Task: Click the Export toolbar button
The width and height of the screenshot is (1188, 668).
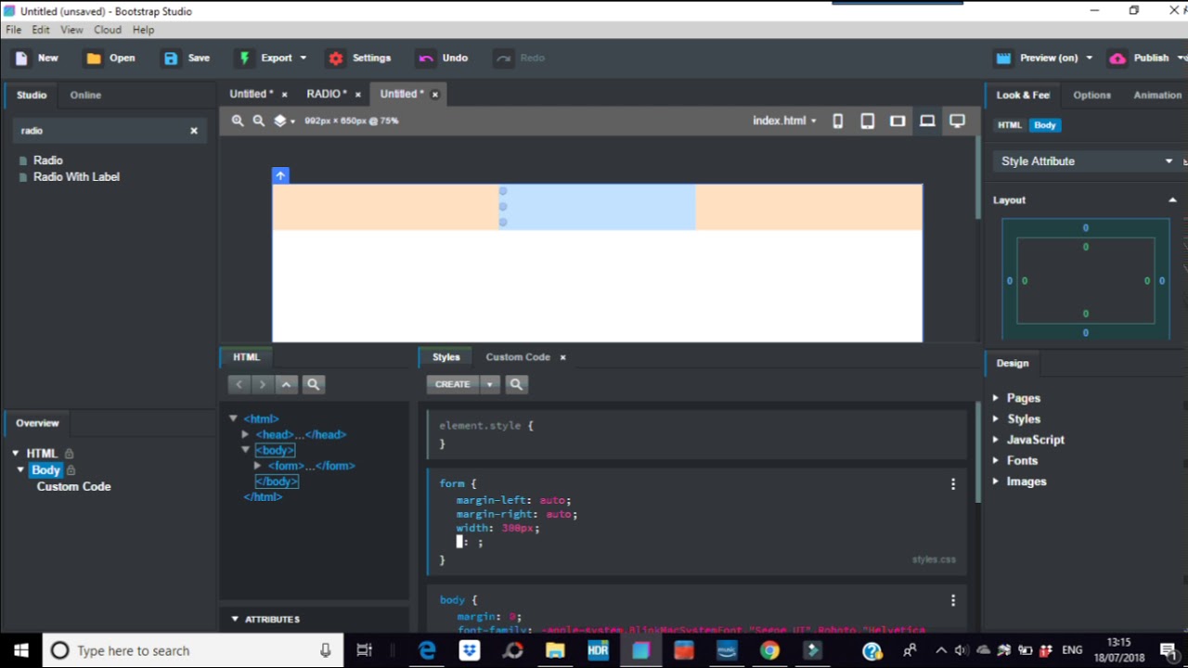Action: [x=265, y=58]
